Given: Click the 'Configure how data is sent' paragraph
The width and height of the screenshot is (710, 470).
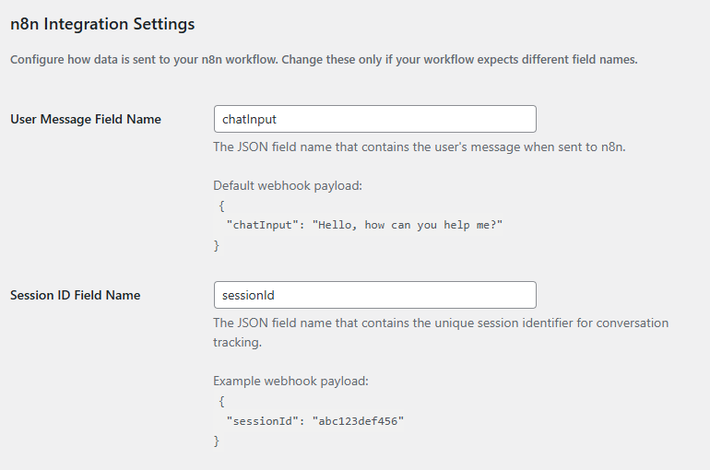Looking at the screenshot, I should (324, 60).
